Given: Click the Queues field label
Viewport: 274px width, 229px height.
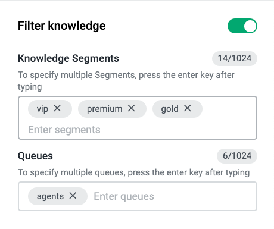Looking at the screenshot, I should point(35,156).
